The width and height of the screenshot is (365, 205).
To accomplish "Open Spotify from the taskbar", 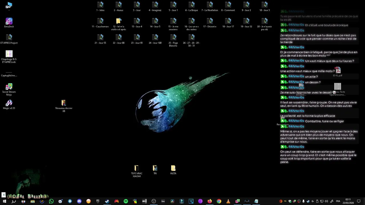I will click(126, 201).
